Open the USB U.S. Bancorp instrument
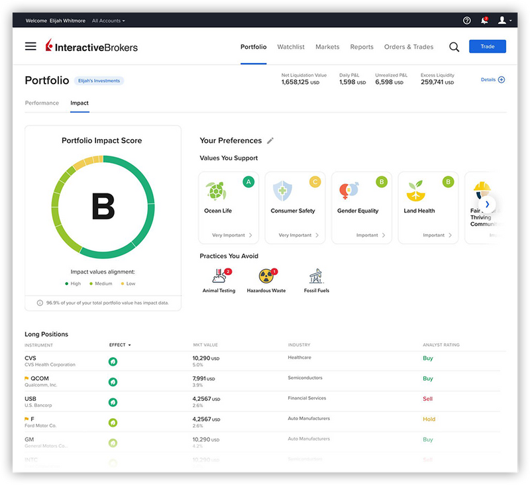The image size is (530, 485). [38, 402]
